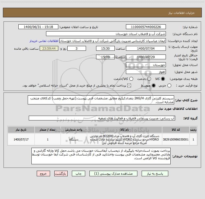Click the response deadline date 1400/07/04

(146, 48)
